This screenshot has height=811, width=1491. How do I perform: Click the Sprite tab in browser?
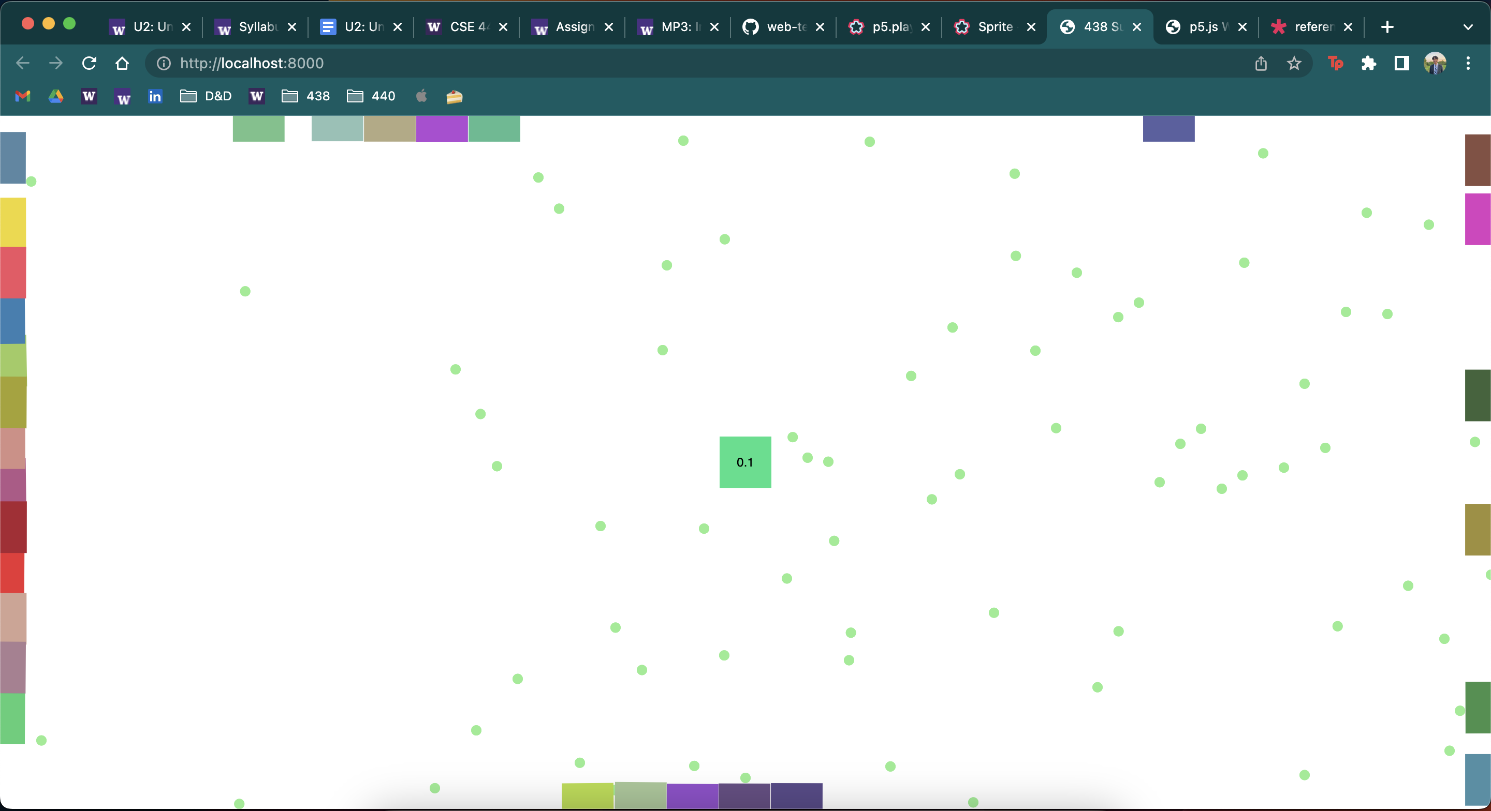(x=988, y=27)
